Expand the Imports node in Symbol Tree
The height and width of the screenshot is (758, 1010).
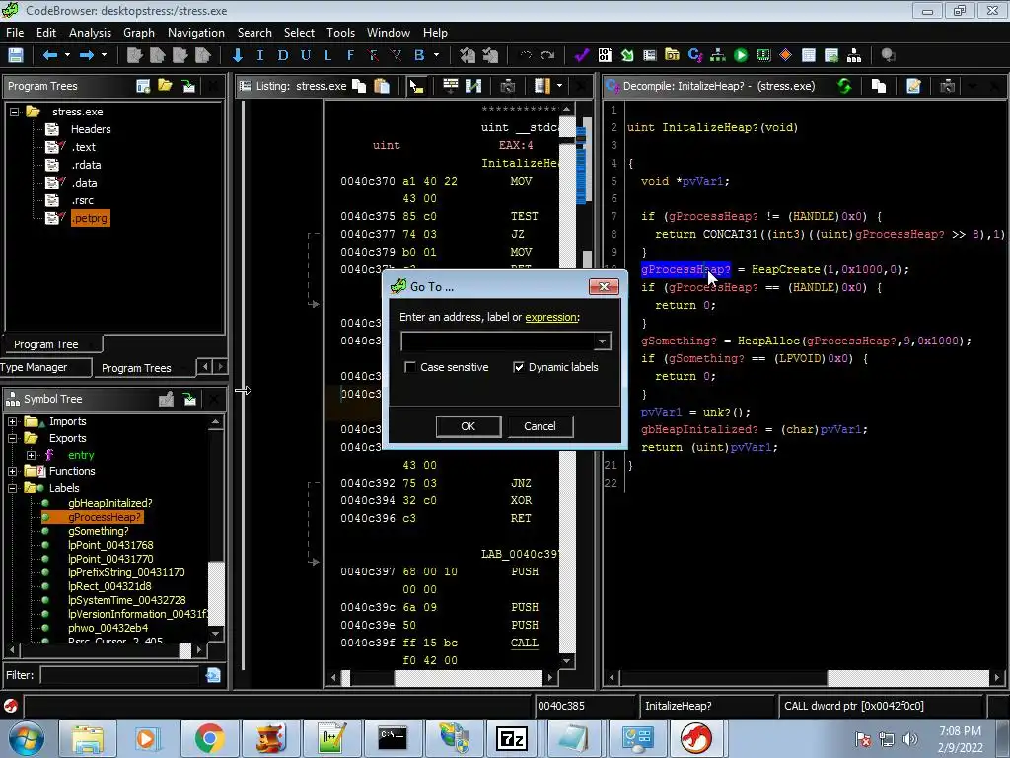click(x=12, y=421)
